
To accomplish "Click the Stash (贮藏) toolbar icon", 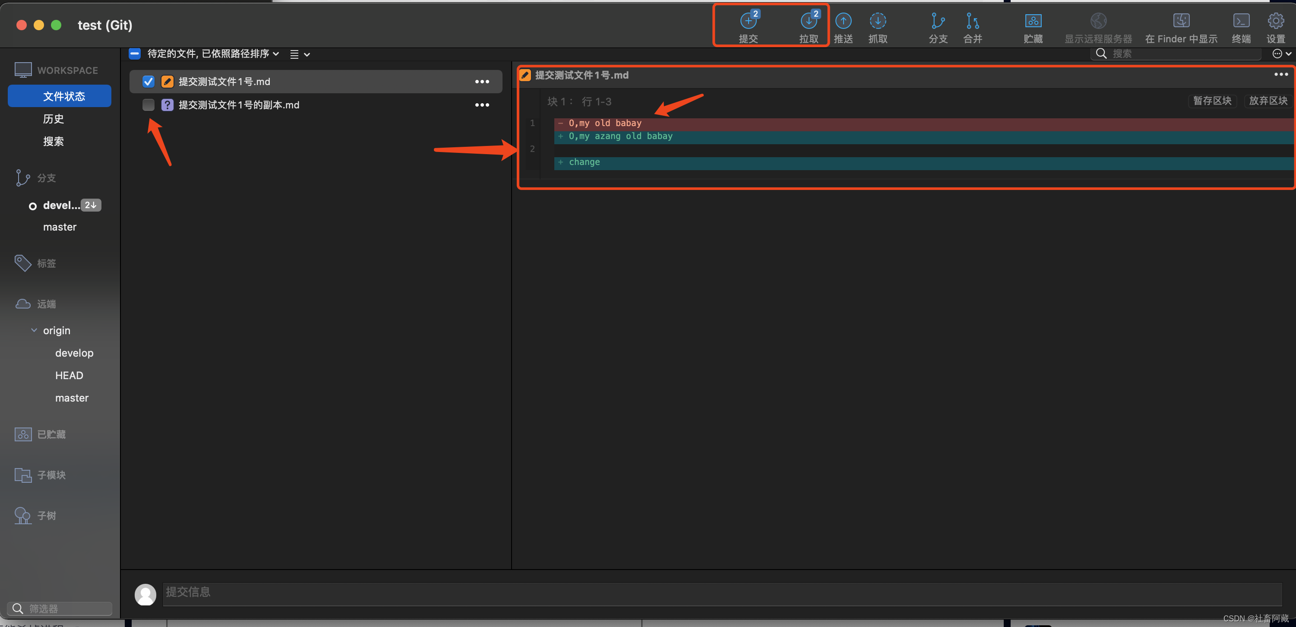I will point(1033,22).
